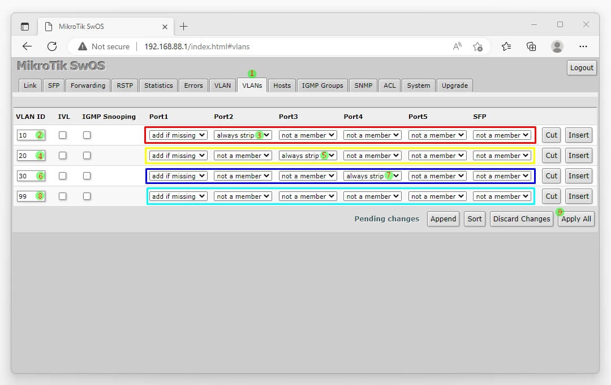Expand Port3 dropdown in VLAN 20 row
611x385 pixels.
(308, 156)
